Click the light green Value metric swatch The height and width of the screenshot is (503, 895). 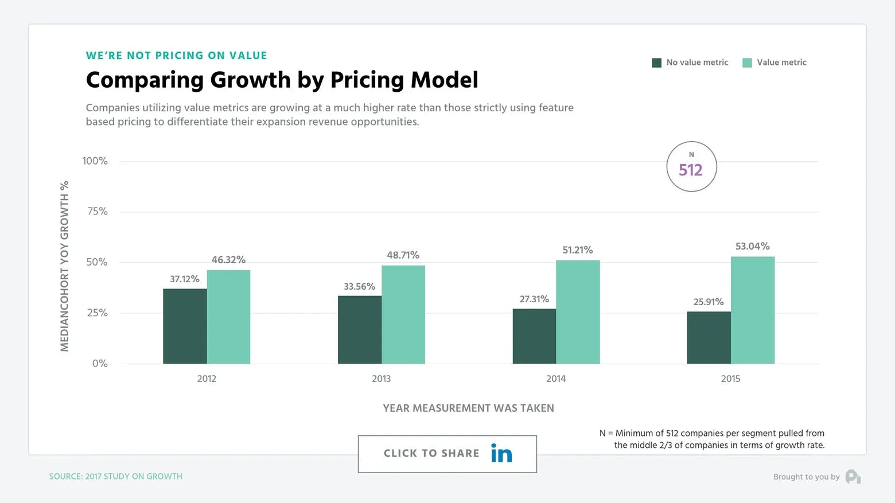747,63
